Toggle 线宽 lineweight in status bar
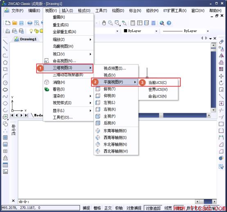Viewport: 227px width, 212px height. pos(168,208)
